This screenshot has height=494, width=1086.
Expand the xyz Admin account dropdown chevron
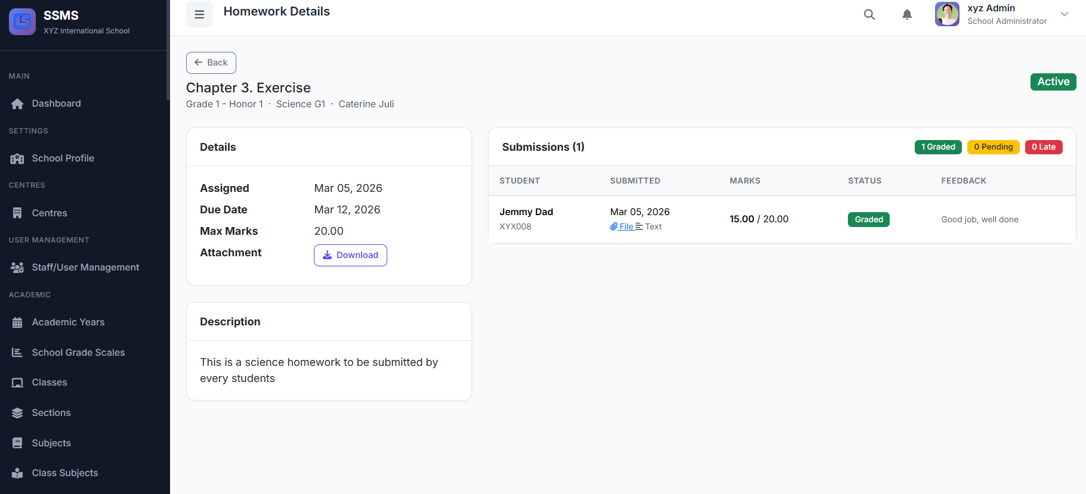[x=1065, y=14]
